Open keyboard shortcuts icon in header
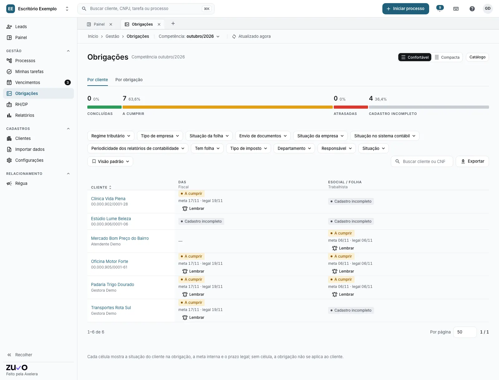 [x=456, y=9]
